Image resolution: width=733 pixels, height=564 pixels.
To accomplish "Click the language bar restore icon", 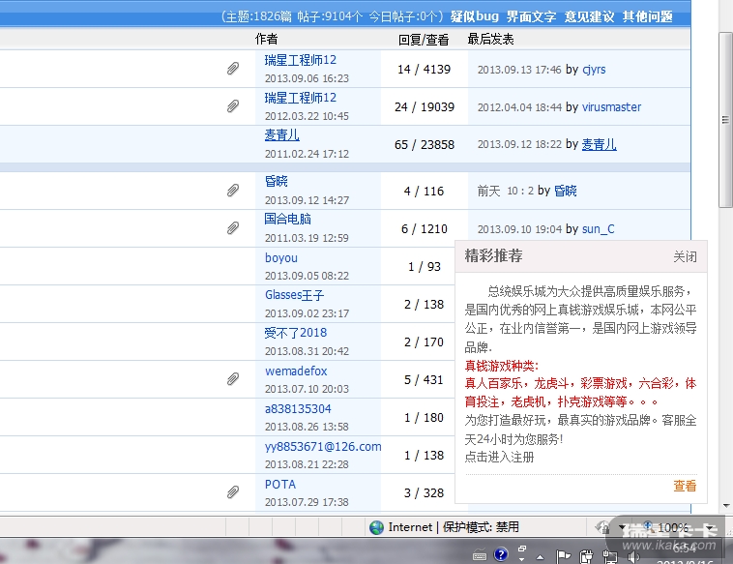I will (x=522, y=549).
